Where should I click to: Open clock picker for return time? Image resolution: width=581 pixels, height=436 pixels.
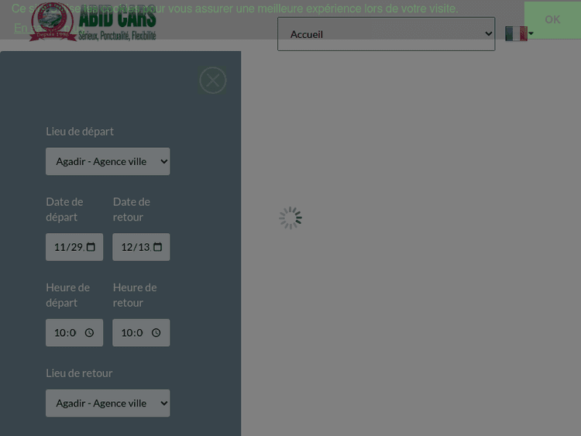(156, 333)
